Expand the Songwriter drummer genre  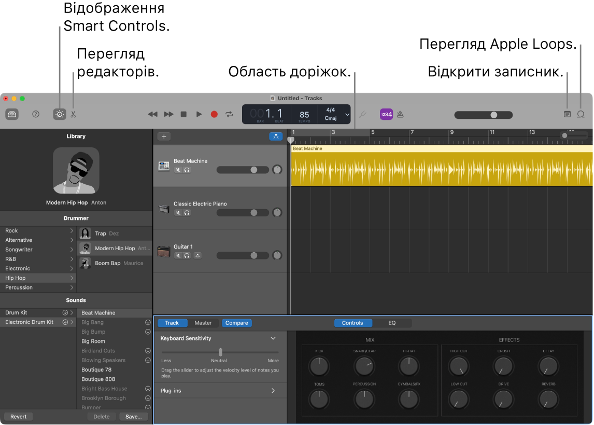click(71, 250)
